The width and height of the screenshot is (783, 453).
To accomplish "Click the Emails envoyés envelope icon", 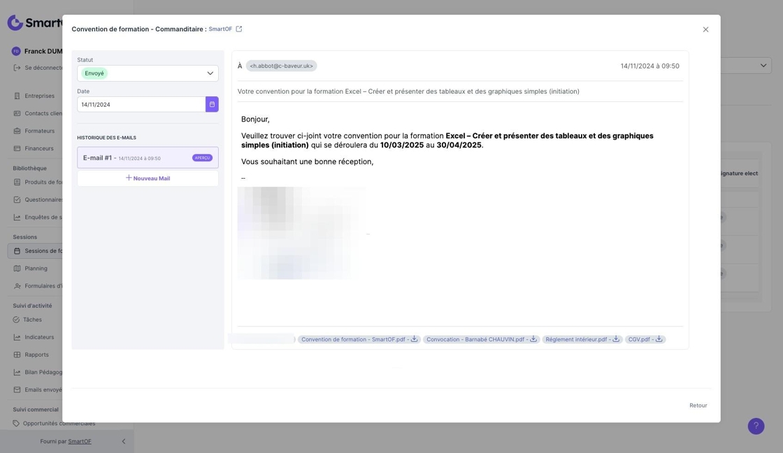I will (x=17, y=389).
